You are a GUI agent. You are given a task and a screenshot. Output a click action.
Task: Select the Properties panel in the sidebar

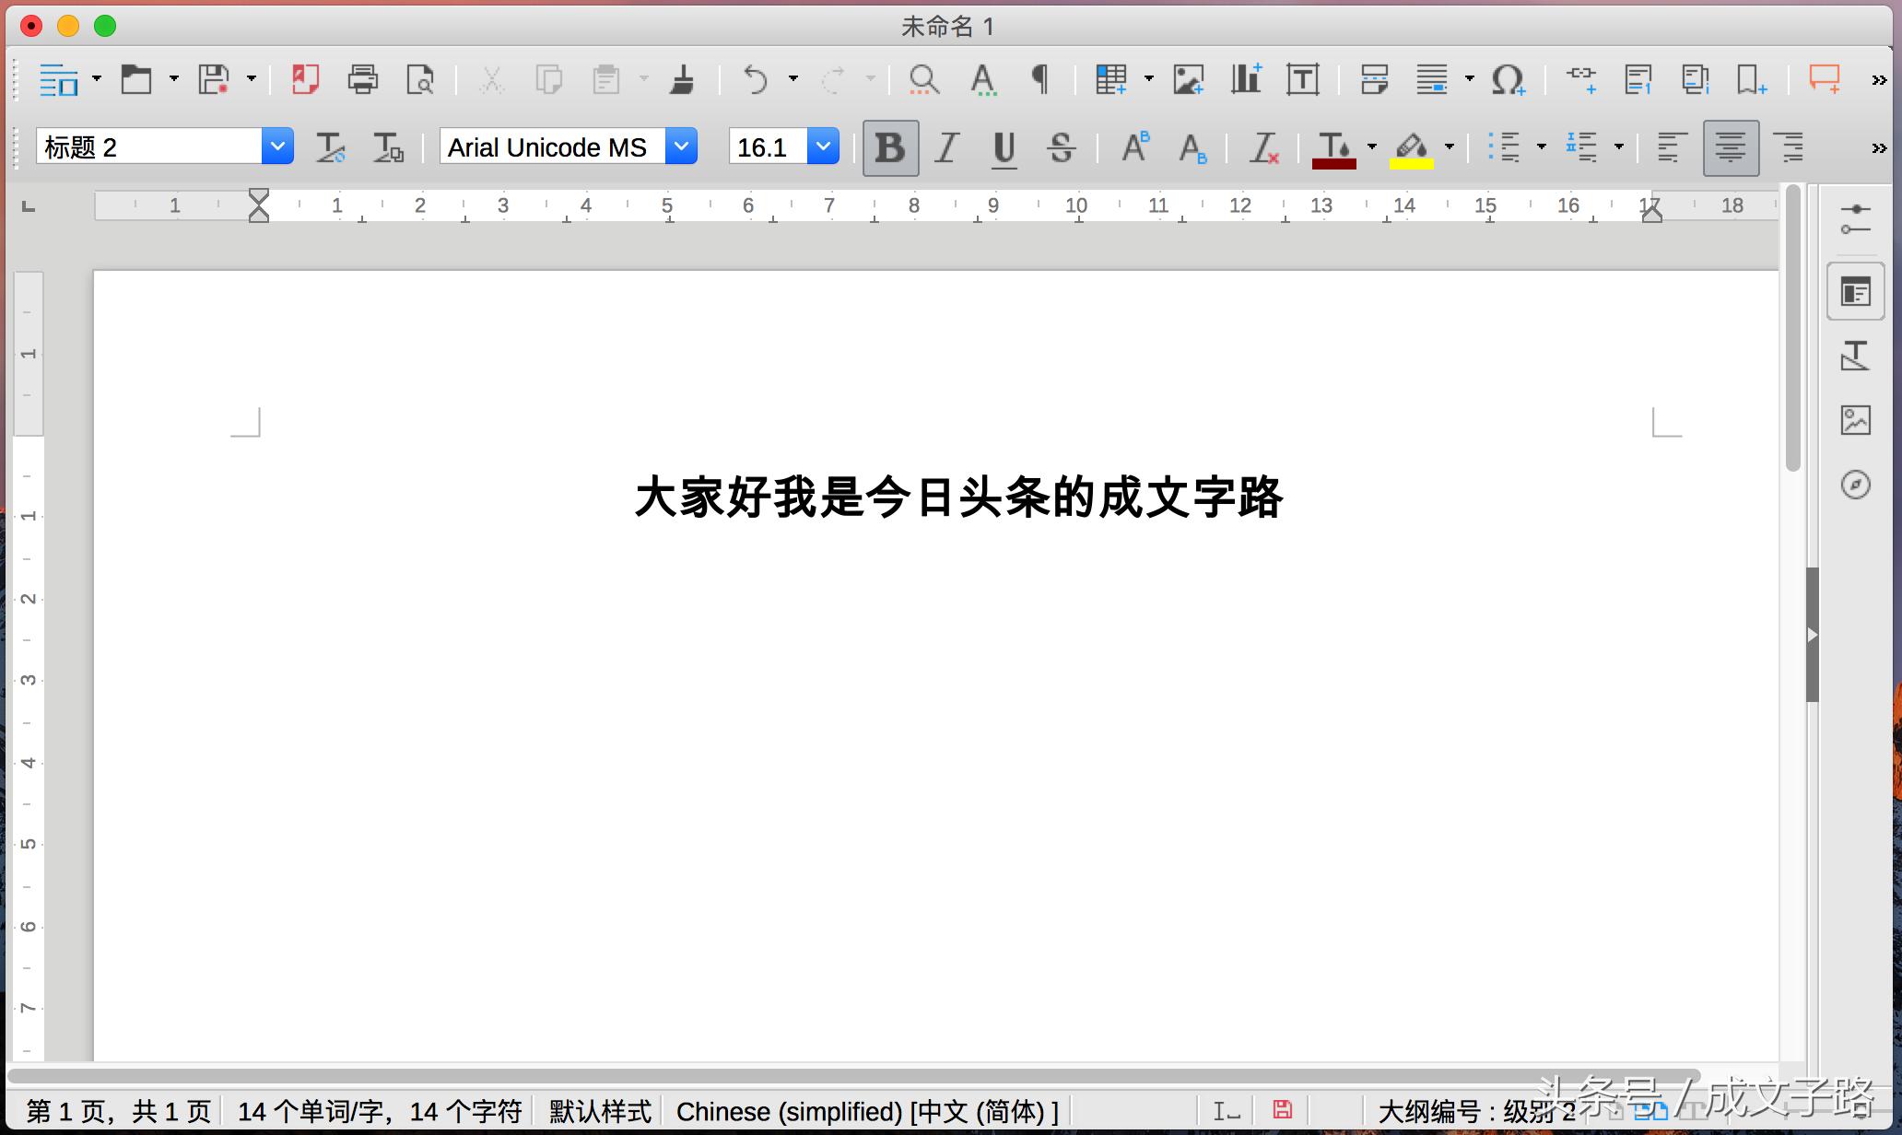pos(1856,290)
